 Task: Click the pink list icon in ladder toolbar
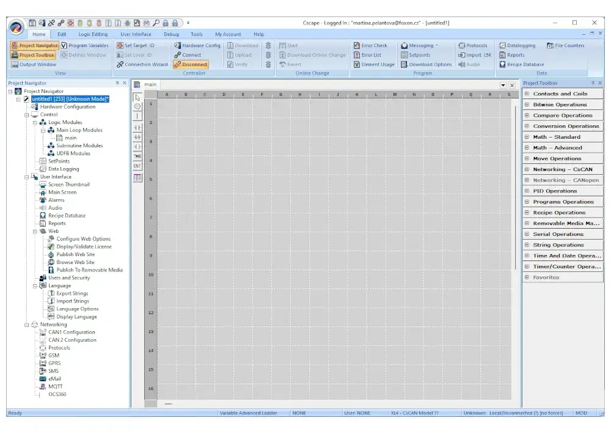click(137, 177)
